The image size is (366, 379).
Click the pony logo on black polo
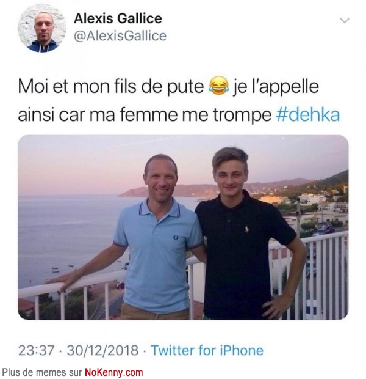[x=246, y=229]
